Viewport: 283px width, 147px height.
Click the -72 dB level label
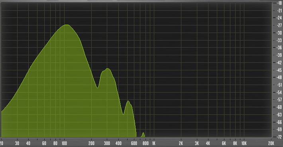pos(279,137)
